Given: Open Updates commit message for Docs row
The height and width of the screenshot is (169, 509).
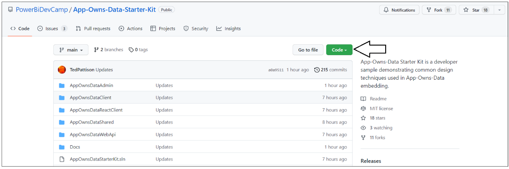Looking at the screenshot, I should [164, 147].
